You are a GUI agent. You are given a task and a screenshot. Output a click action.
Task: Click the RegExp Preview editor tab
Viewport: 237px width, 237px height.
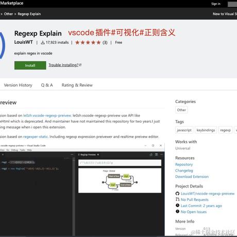pyautogui.click(x=88, y=155)
